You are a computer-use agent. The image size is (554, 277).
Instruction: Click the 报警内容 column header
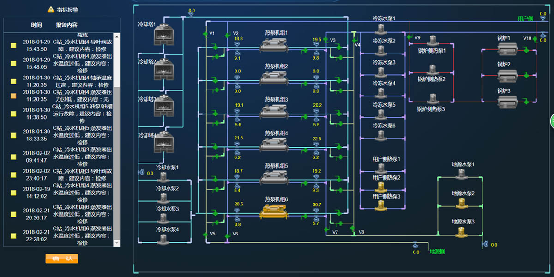(x=67, y=25)
